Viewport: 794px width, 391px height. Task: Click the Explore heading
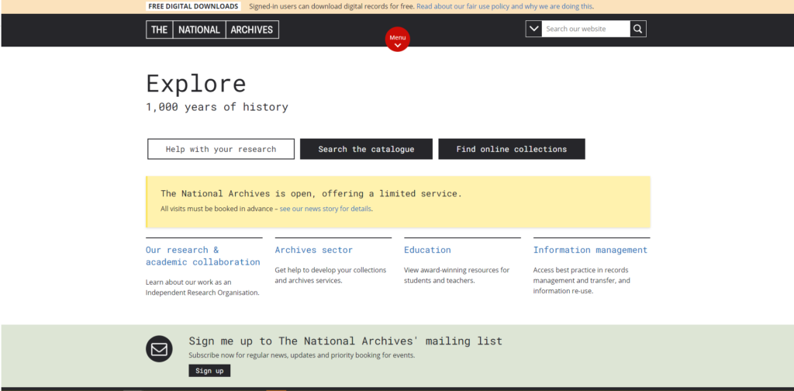pos(196,84)
